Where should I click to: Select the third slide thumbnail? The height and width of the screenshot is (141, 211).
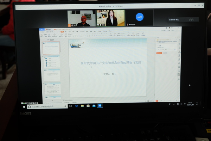(52, 75)
